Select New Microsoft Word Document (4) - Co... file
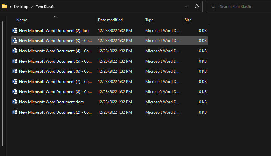Image resolution: width=271 pixels, height=156 pixels. pyautogui.click(x=56, y=51)
